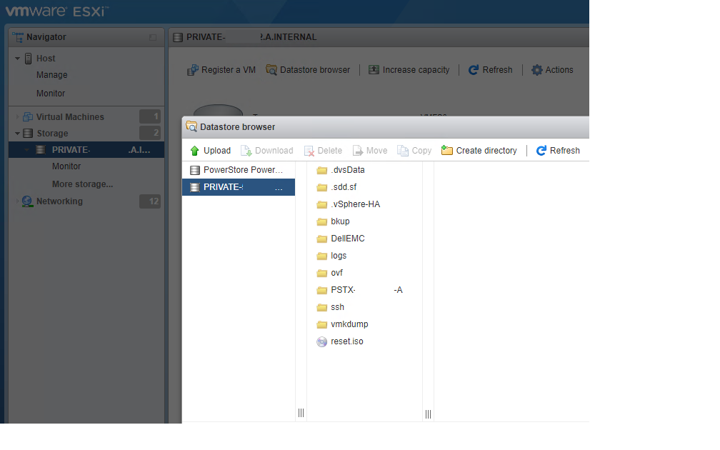Image resolution: width=720 pixels, height=450 pixels.
Task: Collapse the Host section in Navigator
Action: click(x=17, y=58)
